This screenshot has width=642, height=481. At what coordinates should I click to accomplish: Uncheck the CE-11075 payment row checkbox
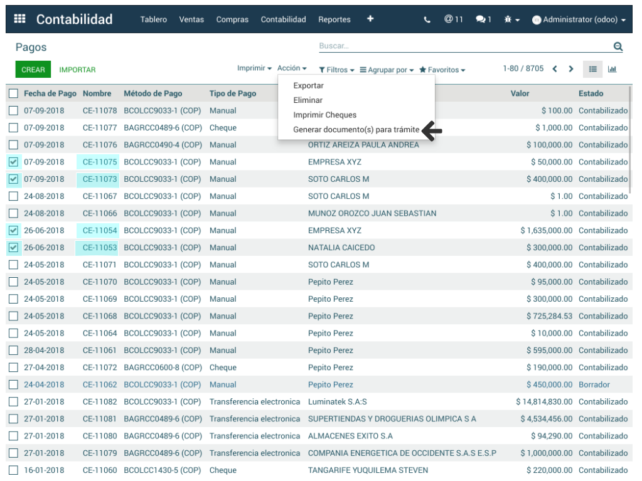point(13,162)
